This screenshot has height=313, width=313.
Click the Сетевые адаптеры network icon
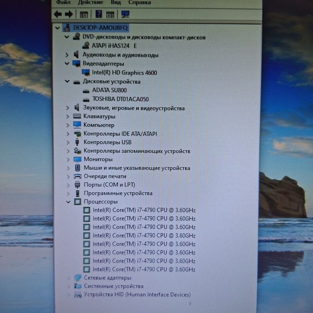(78, 278)
